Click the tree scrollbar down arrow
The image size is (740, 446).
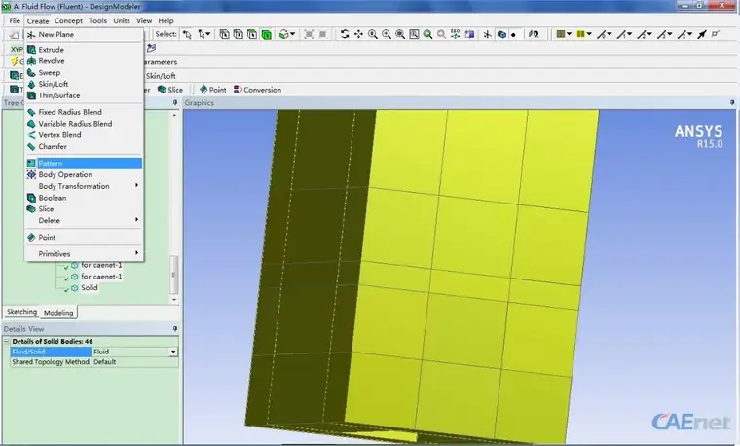click(x=174, y=300)
